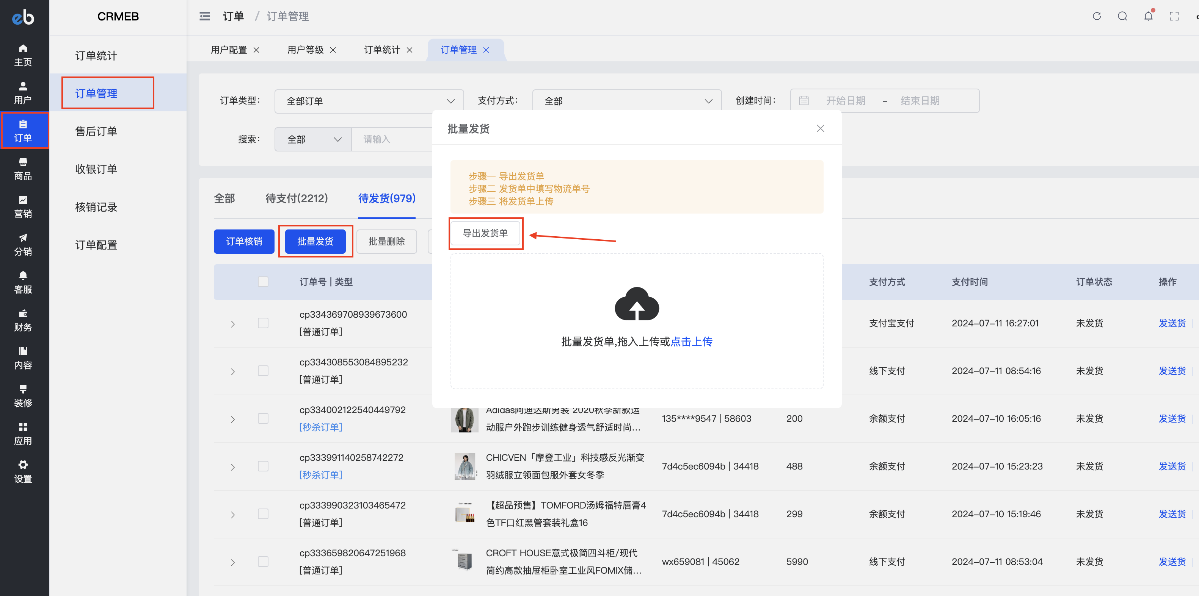The height and width of the screenshot is (596, 1199).
Task: Click 发送货 for the CROFT HOUSE order
Action: 1172,562
